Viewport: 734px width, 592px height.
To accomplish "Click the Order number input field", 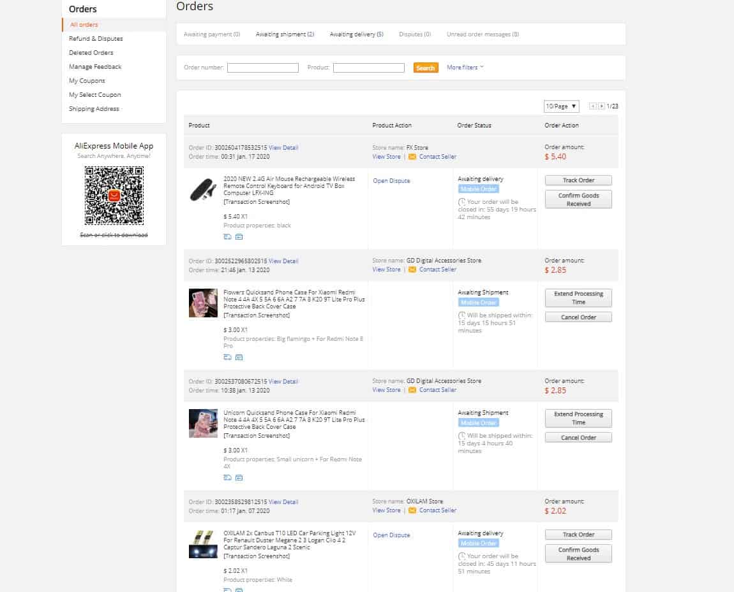I will [x=262, y=68].
